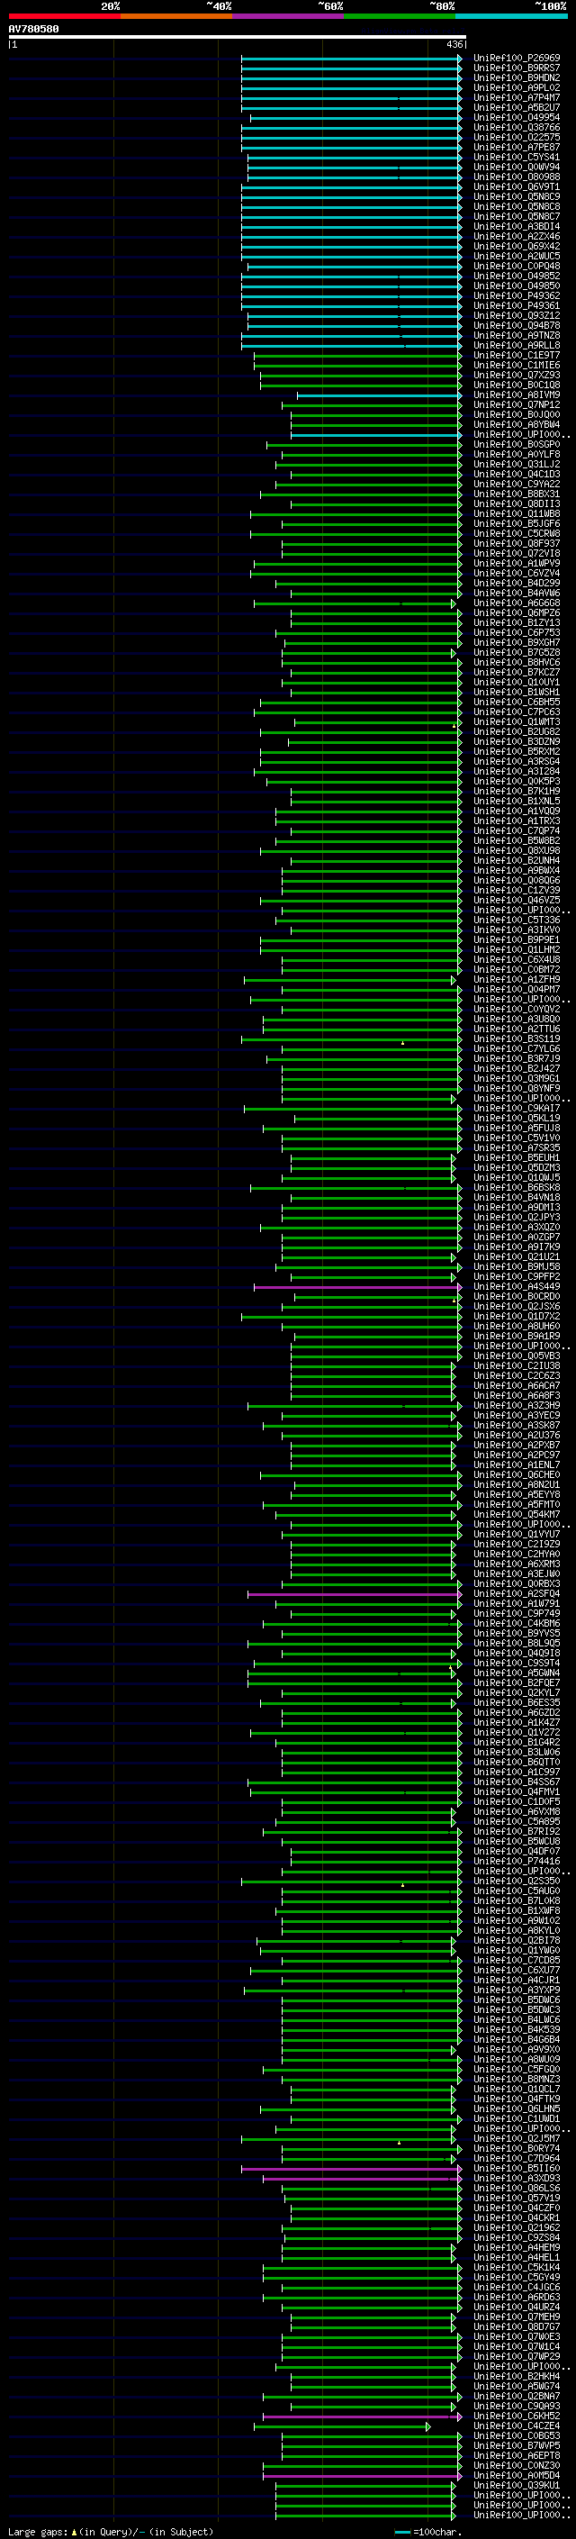
Task: Click the UniRef100_A9RLL8 hit label
Action: 517,345
